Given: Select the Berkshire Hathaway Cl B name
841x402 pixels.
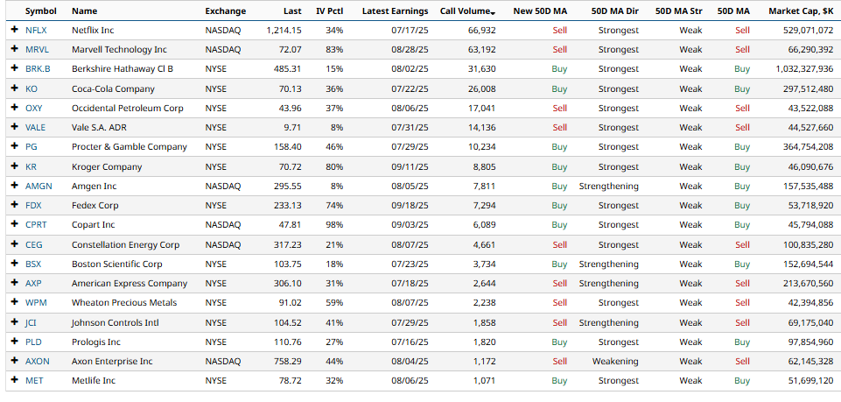Looking at the screenshot, I should click(x=123, y=68).
